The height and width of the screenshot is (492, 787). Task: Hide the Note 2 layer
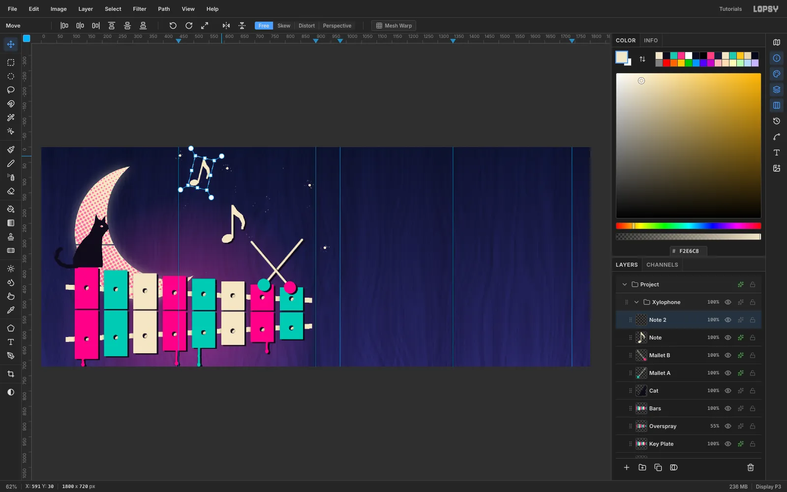coord(728,320)
